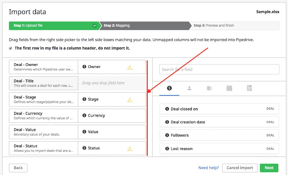288x175 pixels.
Task: Open the Organization fields building icon tab
Action: click(x=209, y=88)
